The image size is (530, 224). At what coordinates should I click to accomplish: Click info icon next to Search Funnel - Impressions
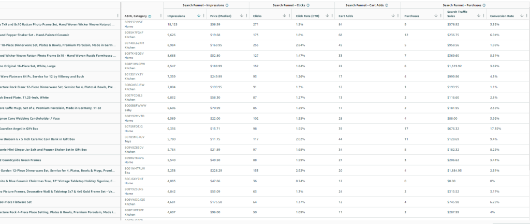coord(228,5)
